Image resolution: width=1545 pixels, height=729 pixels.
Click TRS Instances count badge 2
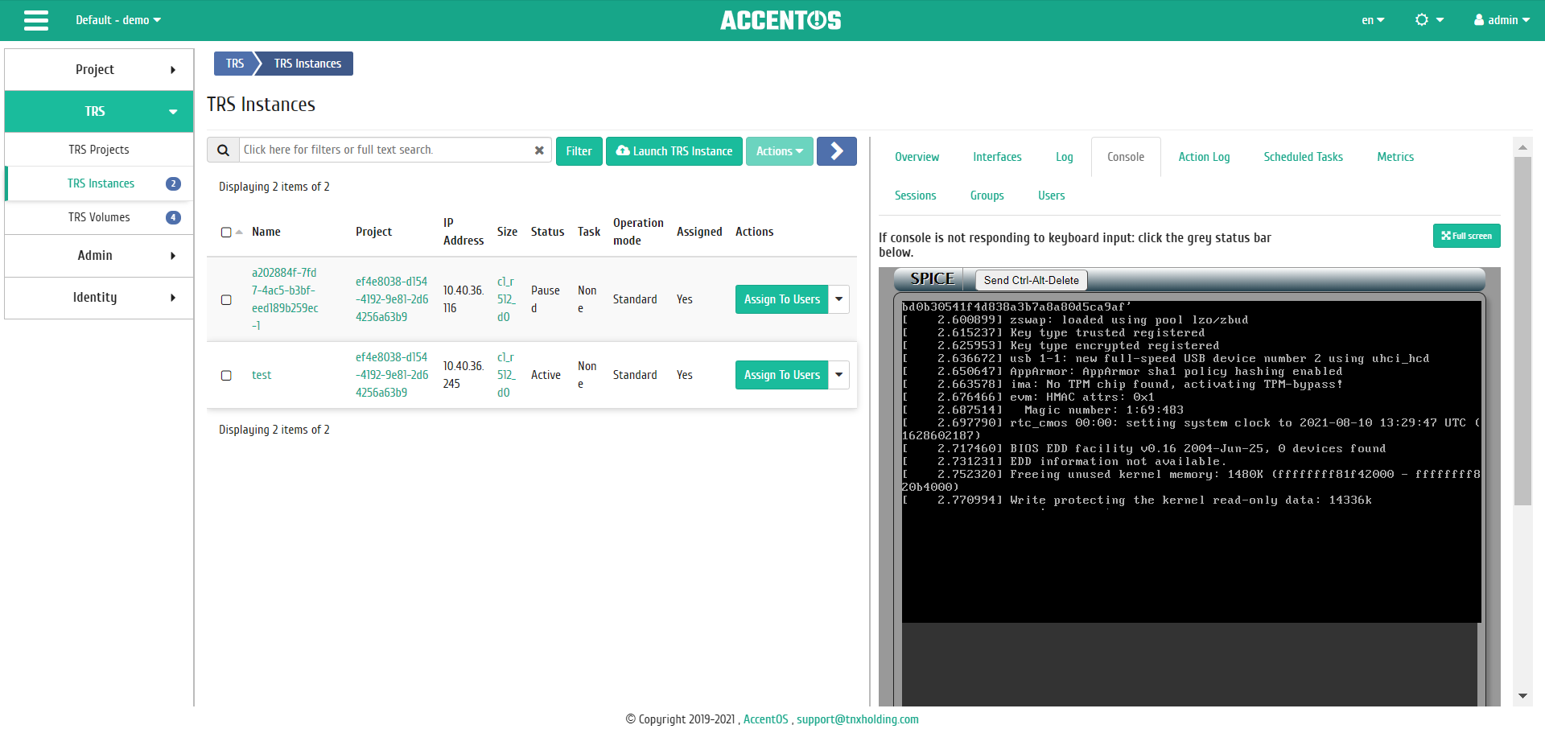[173, 183]
